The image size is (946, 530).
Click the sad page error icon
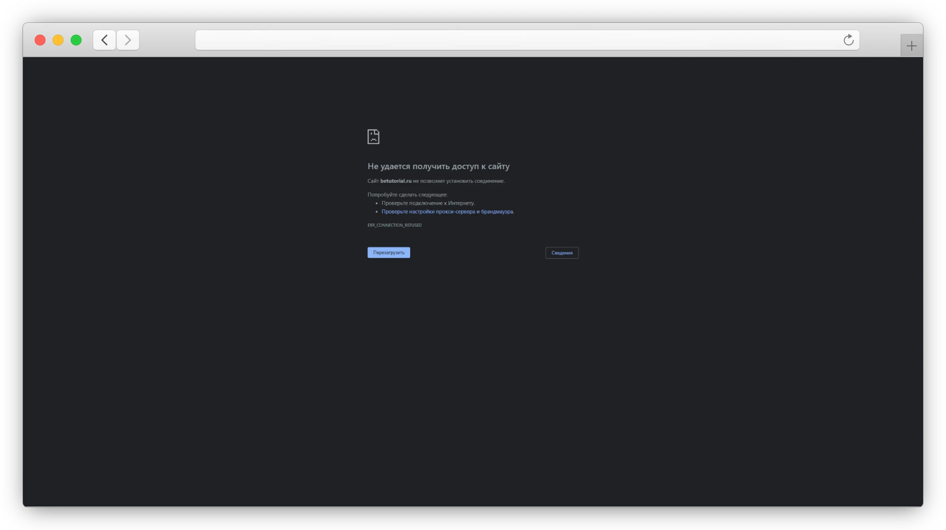coord(373,136)
